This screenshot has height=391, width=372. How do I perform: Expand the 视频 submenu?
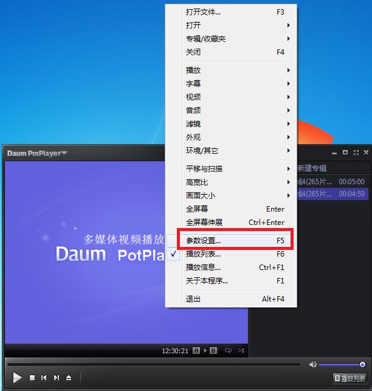[231, 97]
